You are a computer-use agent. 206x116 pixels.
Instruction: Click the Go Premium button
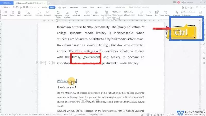tap(188, 2)
